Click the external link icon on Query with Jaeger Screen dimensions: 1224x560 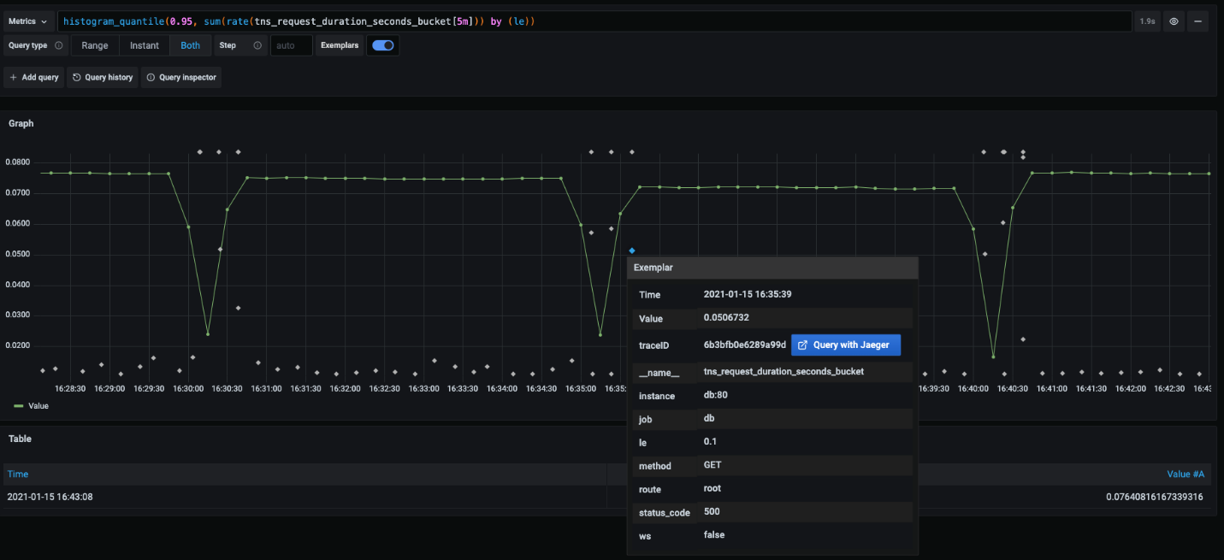pos(803,345)
